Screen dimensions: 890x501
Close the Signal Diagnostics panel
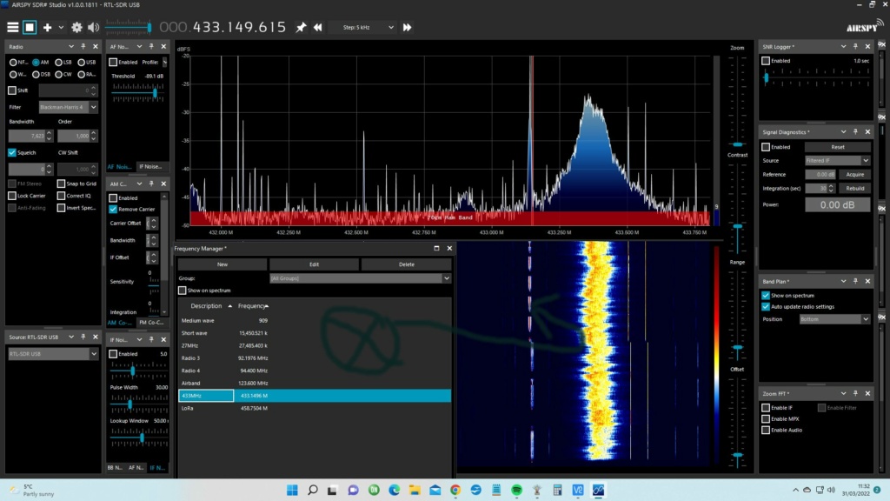pos(867,132)
